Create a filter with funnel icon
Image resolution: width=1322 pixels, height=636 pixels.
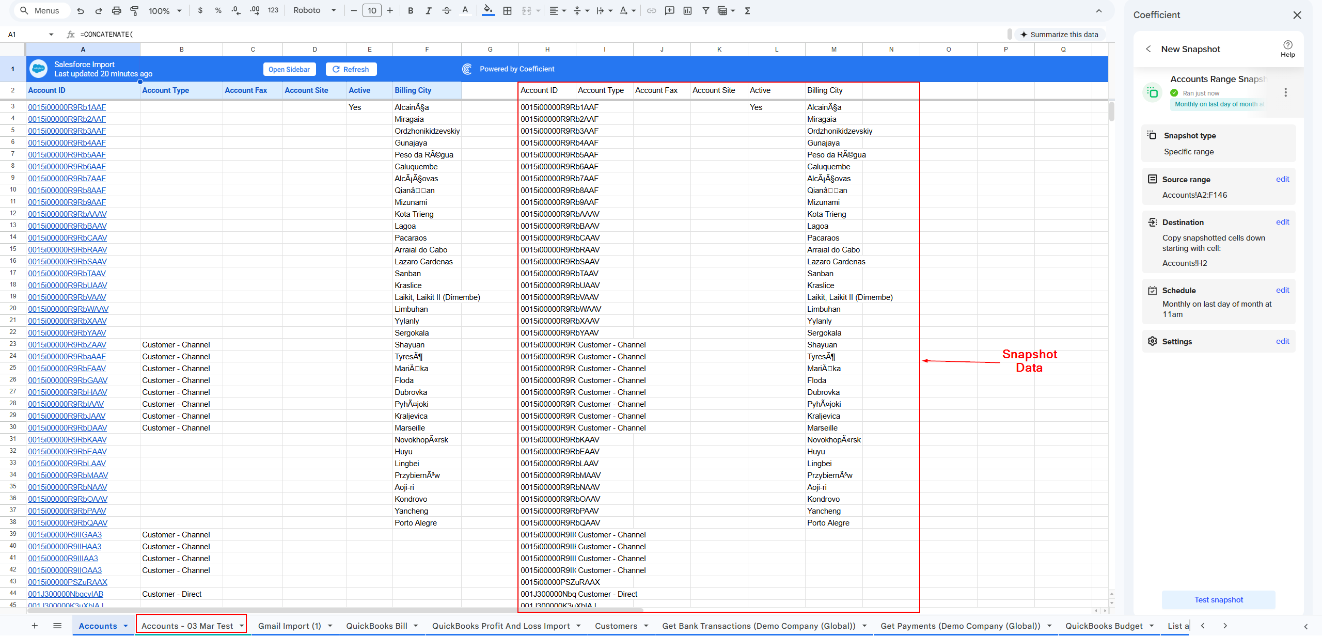tap(705, 10)
